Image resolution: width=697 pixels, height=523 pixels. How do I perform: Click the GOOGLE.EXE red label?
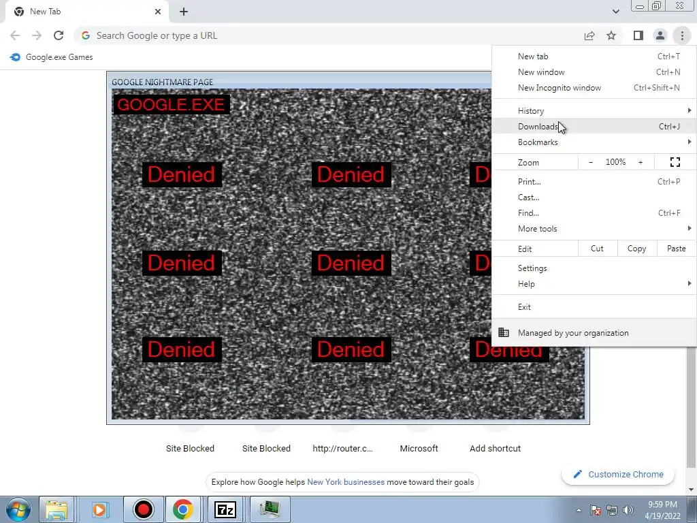[171, 104]
